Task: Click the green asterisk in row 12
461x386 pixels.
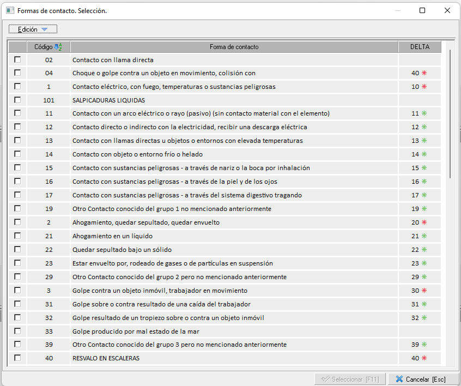Action: pos(424,127)
